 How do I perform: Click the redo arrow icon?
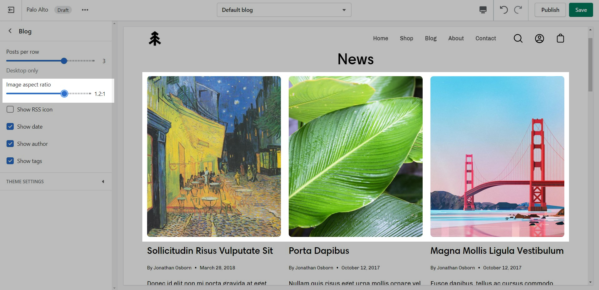point(518,10)
